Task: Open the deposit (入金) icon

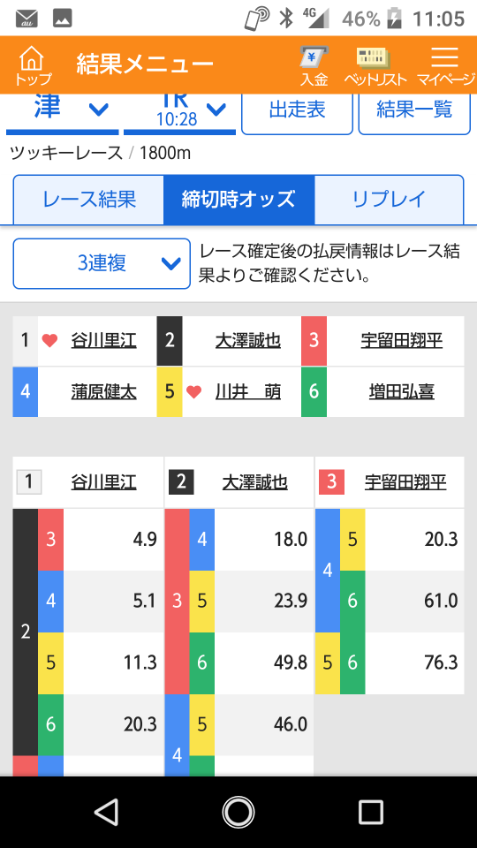Action: (x=314, y=64)
